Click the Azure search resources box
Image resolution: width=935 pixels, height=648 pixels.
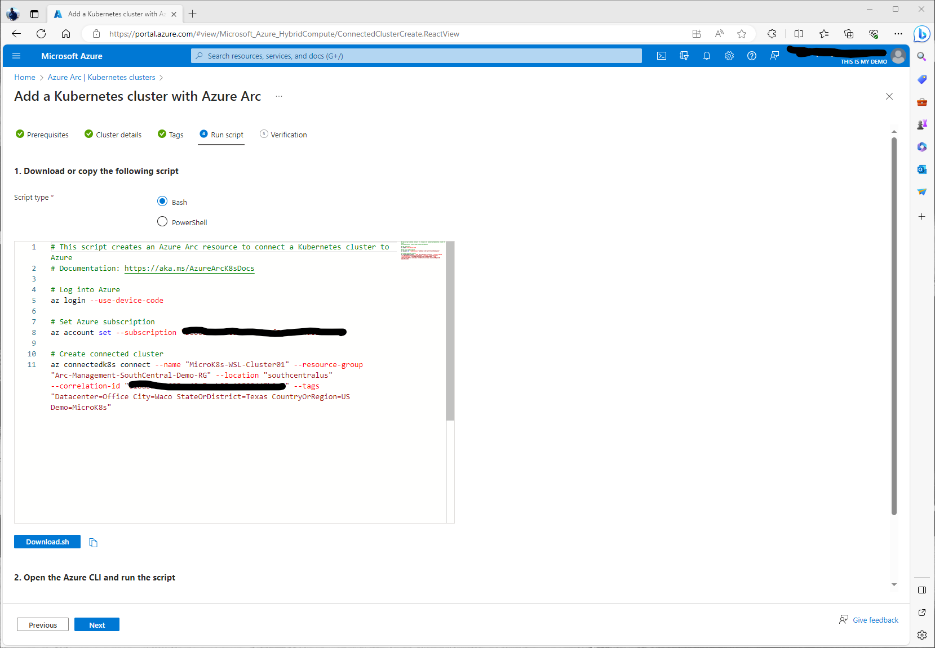pyautogui.click(x=416, y=56)
